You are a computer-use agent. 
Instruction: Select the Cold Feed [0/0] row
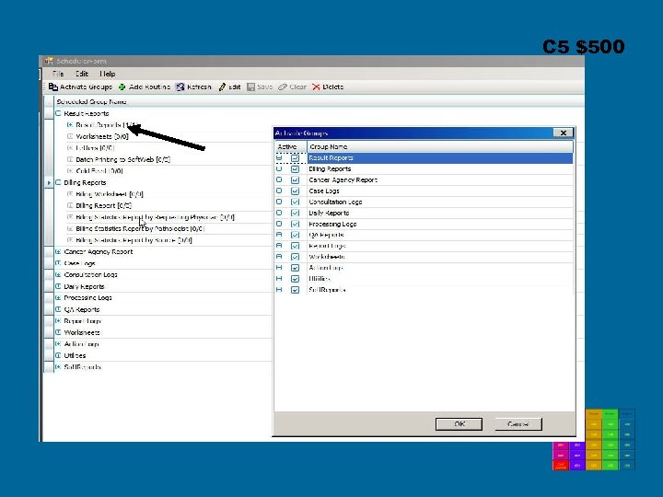(99, 171)
